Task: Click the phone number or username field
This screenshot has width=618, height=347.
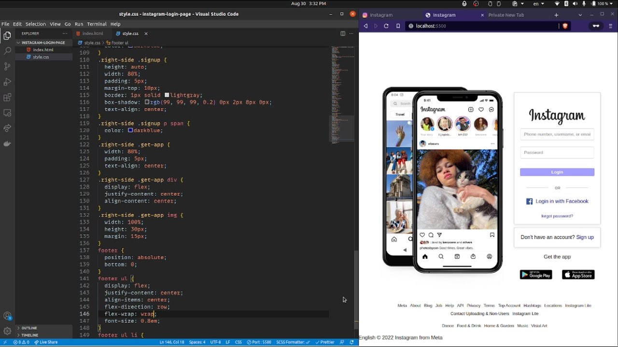Action: coord(557,134)
